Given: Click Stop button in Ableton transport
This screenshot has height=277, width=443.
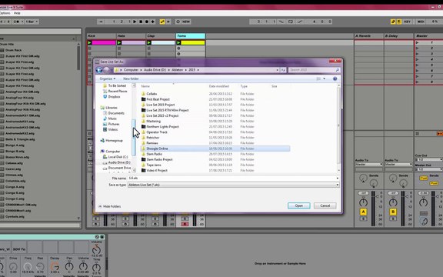Looking at the screenshot, I should click(141, 22).
